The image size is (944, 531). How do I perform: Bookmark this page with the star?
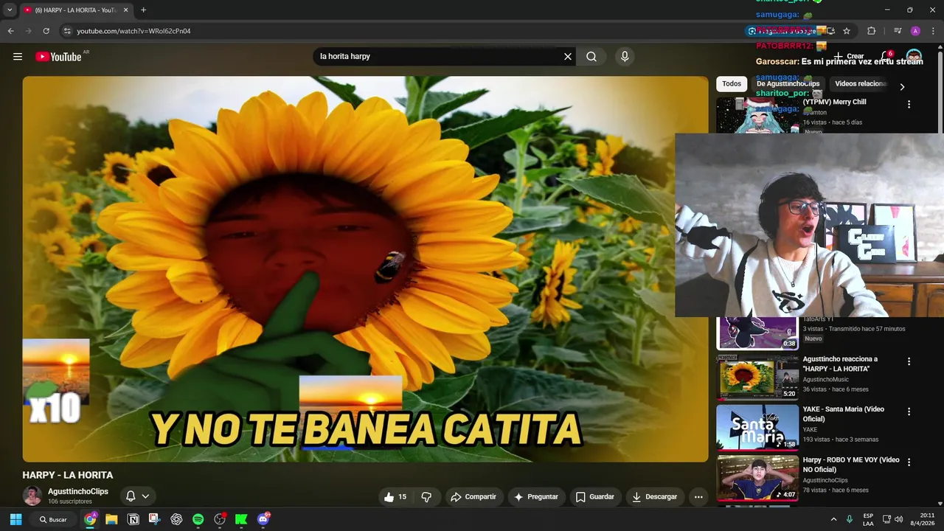[847, 31]
